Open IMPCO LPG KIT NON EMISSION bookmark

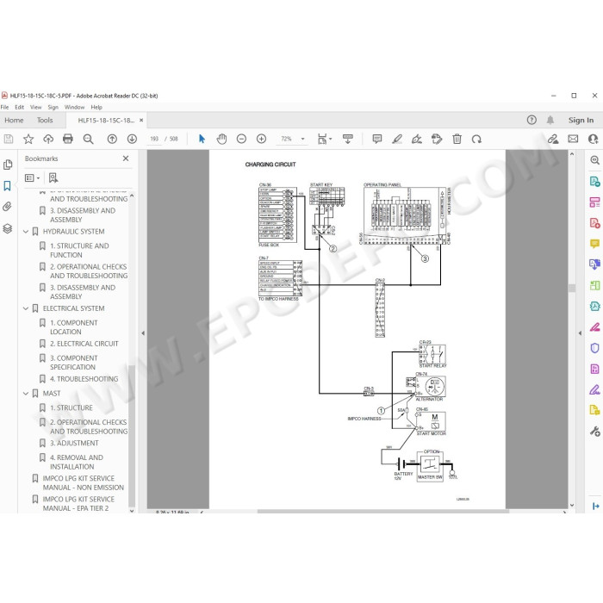(x=83, y=483)
